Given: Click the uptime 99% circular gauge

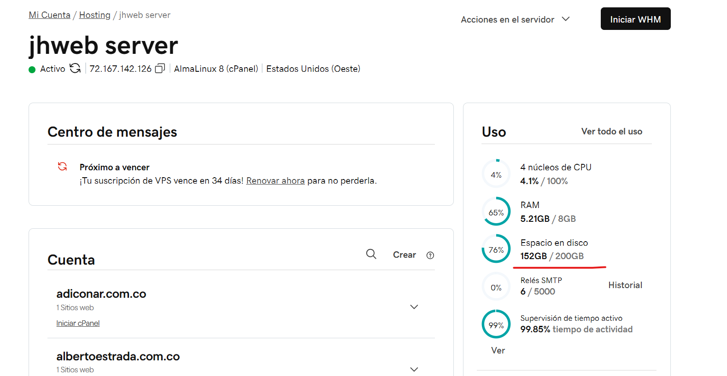Looking at the screenshot, I should (x=496, y=325).
